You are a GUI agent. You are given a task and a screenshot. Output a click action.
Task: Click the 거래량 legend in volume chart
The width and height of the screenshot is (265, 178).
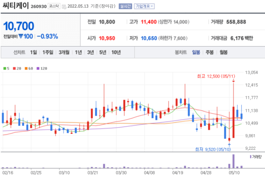click(x=255, y=157)
